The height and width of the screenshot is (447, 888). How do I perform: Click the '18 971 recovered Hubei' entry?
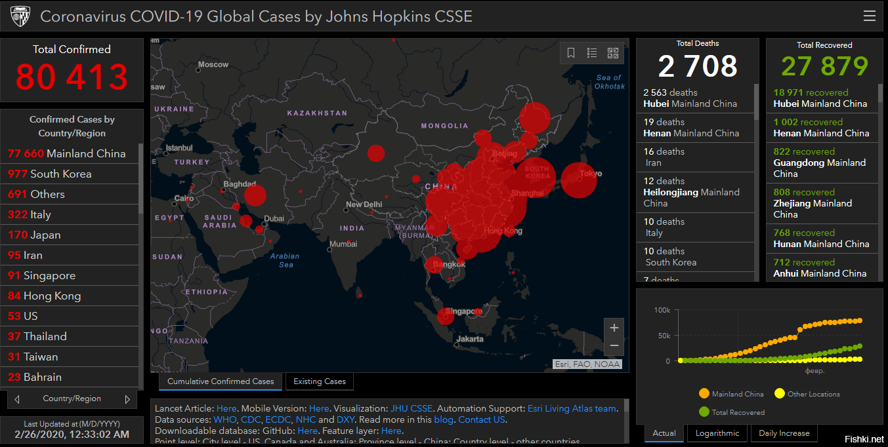tap(822, 98)
